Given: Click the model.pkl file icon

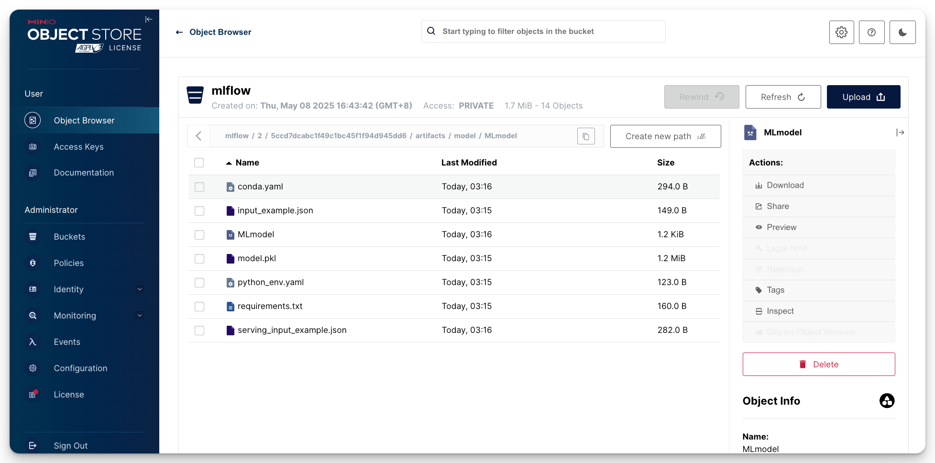Looking at the screenshot, I should click(x=231, y=258).
